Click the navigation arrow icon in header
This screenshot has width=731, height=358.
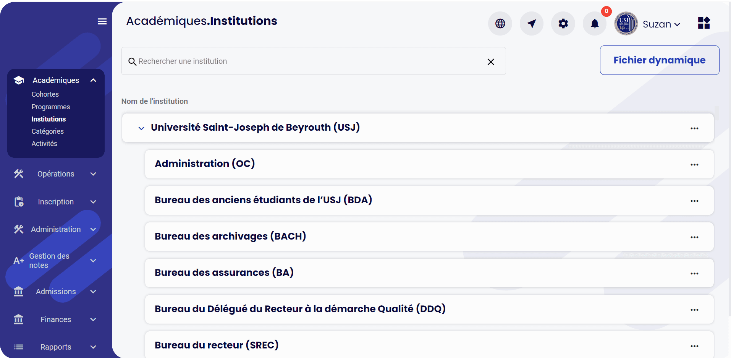click(531, 24)
